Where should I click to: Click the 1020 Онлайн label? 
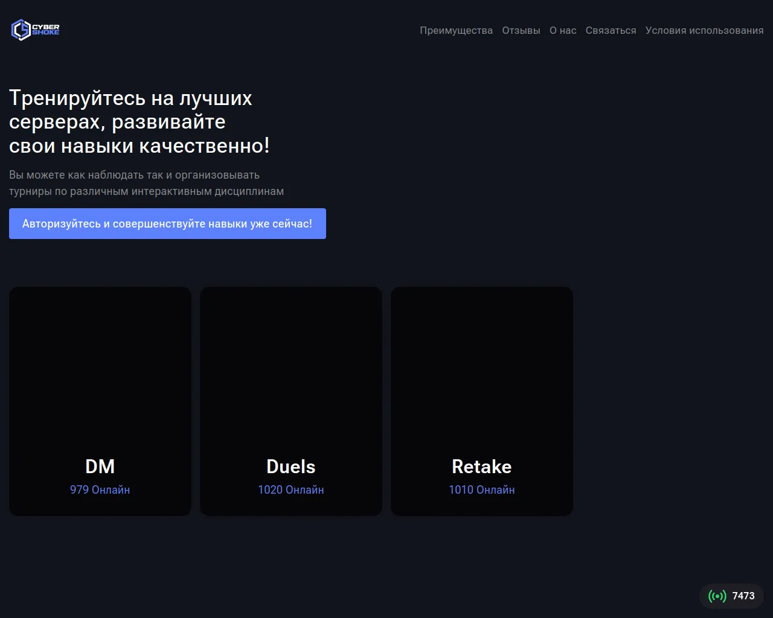(x=291, y=490)
